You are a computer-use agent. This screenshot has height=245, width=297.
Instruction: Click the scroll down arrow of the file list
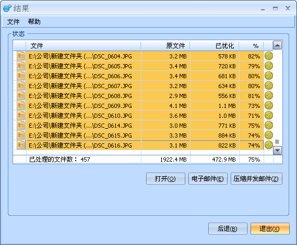pyautogui.click(x=277, y=151)
